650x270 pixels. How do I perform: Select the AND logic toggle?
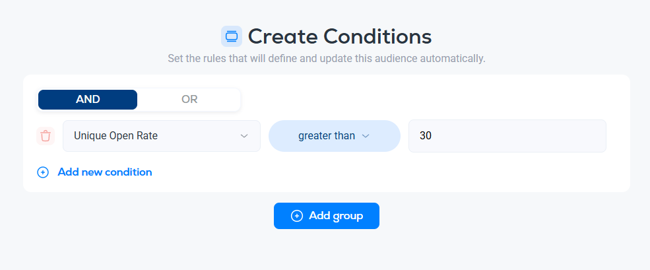tap(88, 100)
